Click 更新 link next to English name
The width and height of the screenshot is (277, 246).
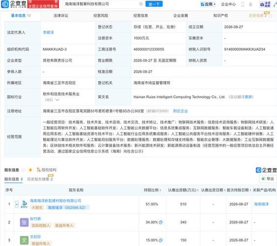(x=249, y=97)
